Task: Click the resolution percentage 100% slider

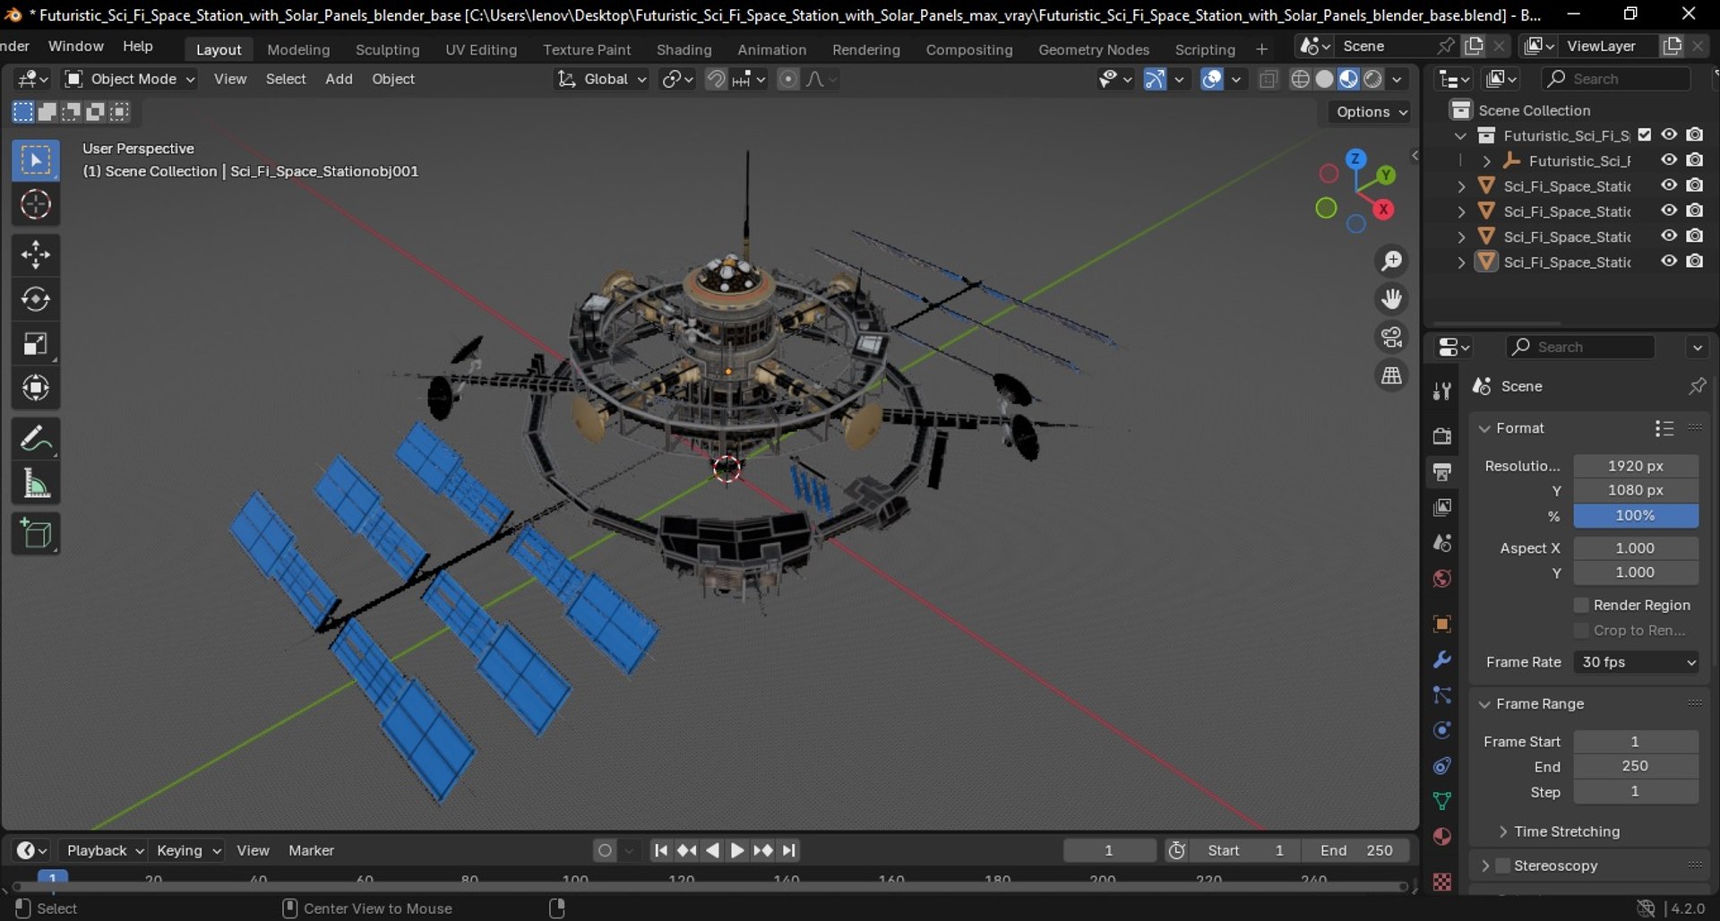Action: [1636, 515]
